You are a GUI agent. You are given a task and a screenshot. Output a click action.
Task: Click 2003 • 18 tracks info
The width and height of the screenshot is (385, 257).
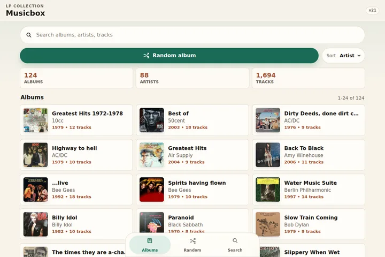[188, 127]
